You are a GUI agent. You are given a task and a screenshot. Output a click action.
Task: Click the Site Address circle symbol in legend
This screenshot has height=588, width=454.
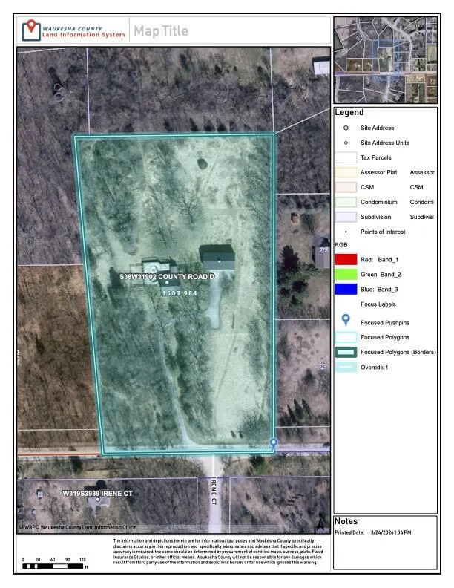[x=346, y=128]
